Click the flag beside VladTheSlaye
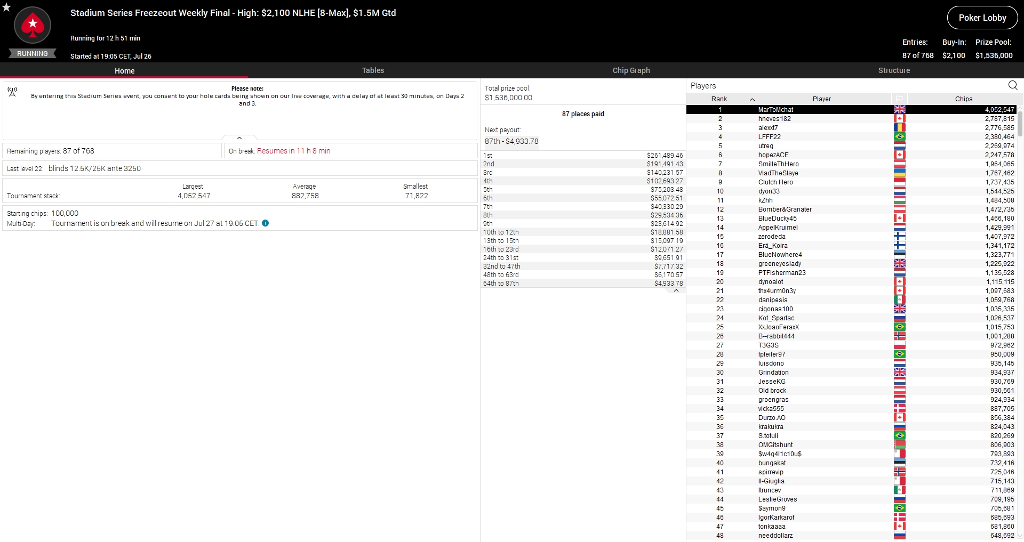Screen dimensions: 1024x542 point(900,173)
